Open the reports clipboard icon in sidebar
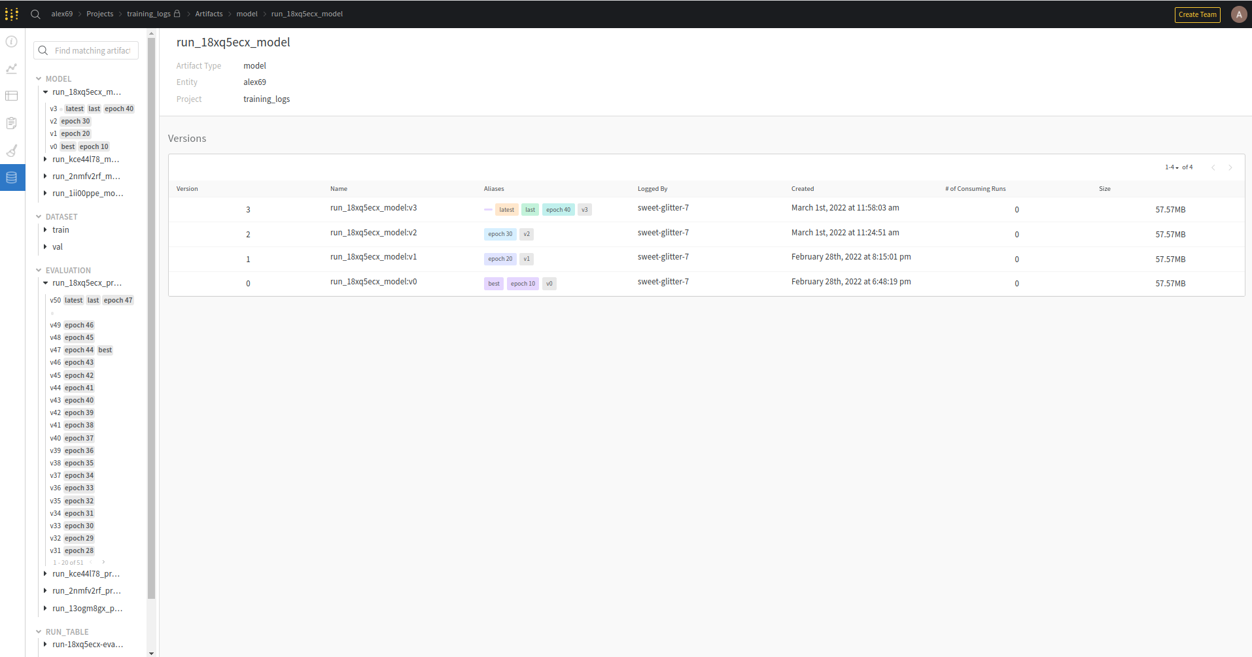This screenshot has height=657, width=1252. [12, 123]
